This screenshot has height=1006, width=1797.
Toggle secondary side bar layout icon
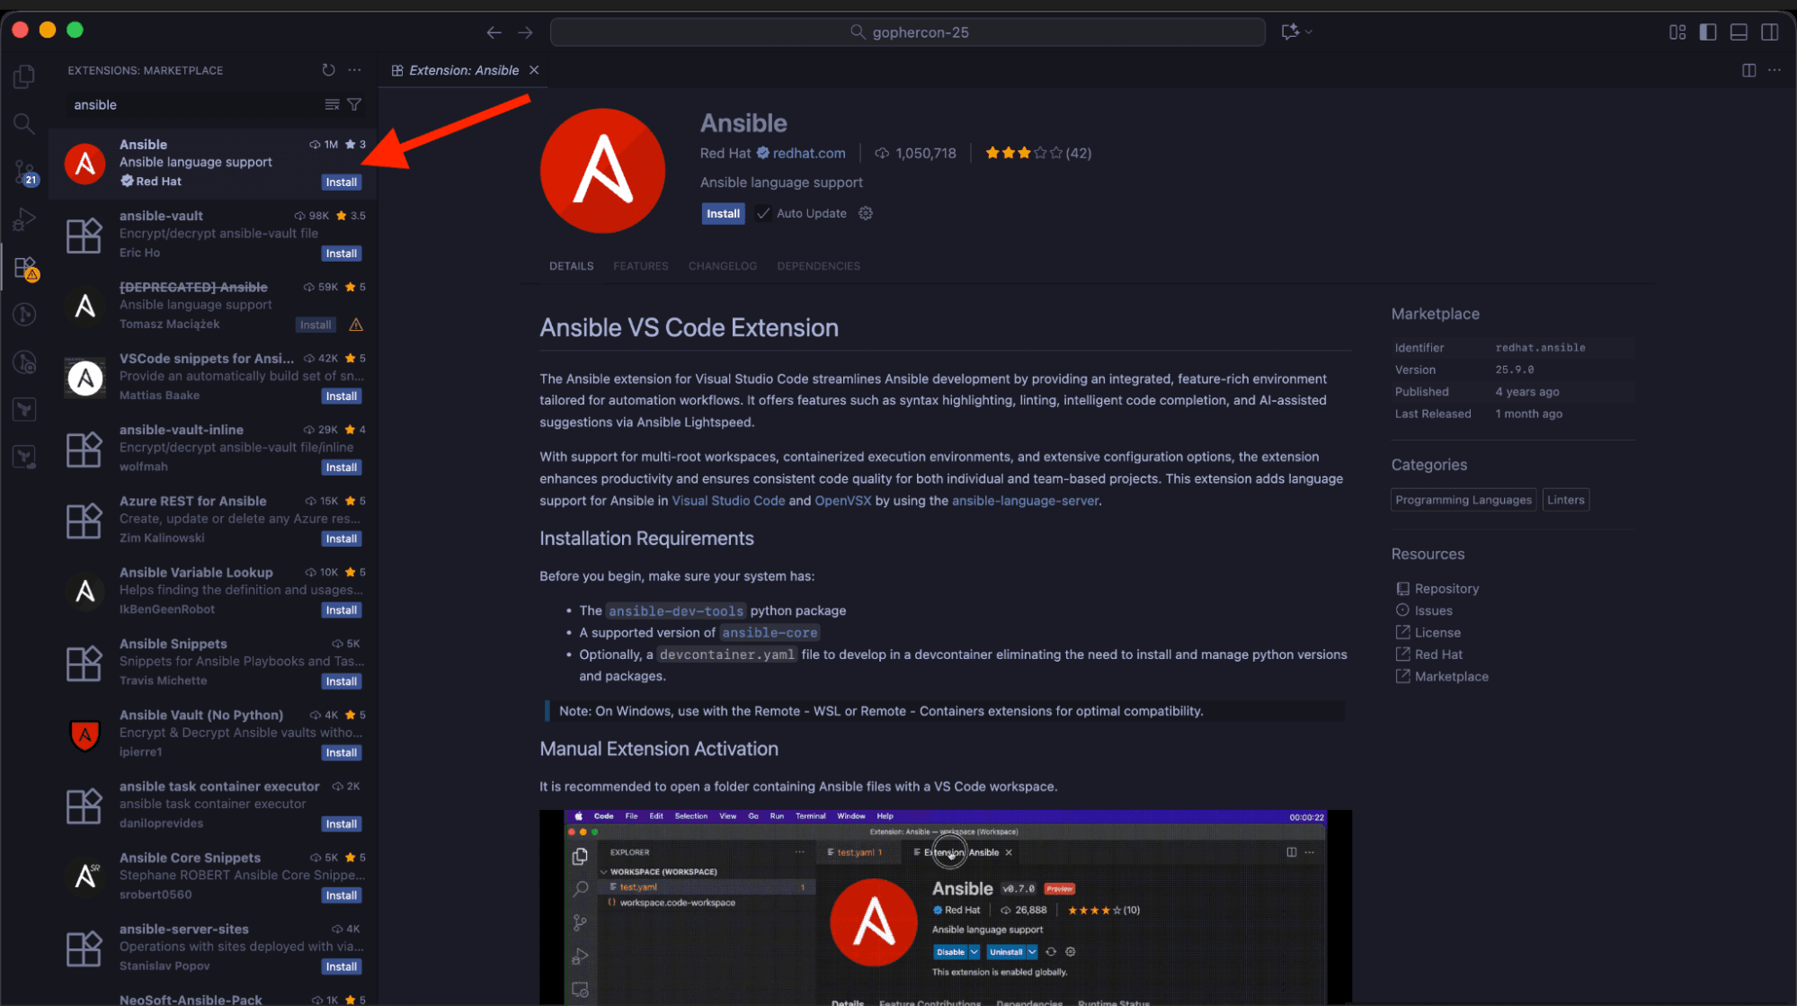pos(1769,32)
